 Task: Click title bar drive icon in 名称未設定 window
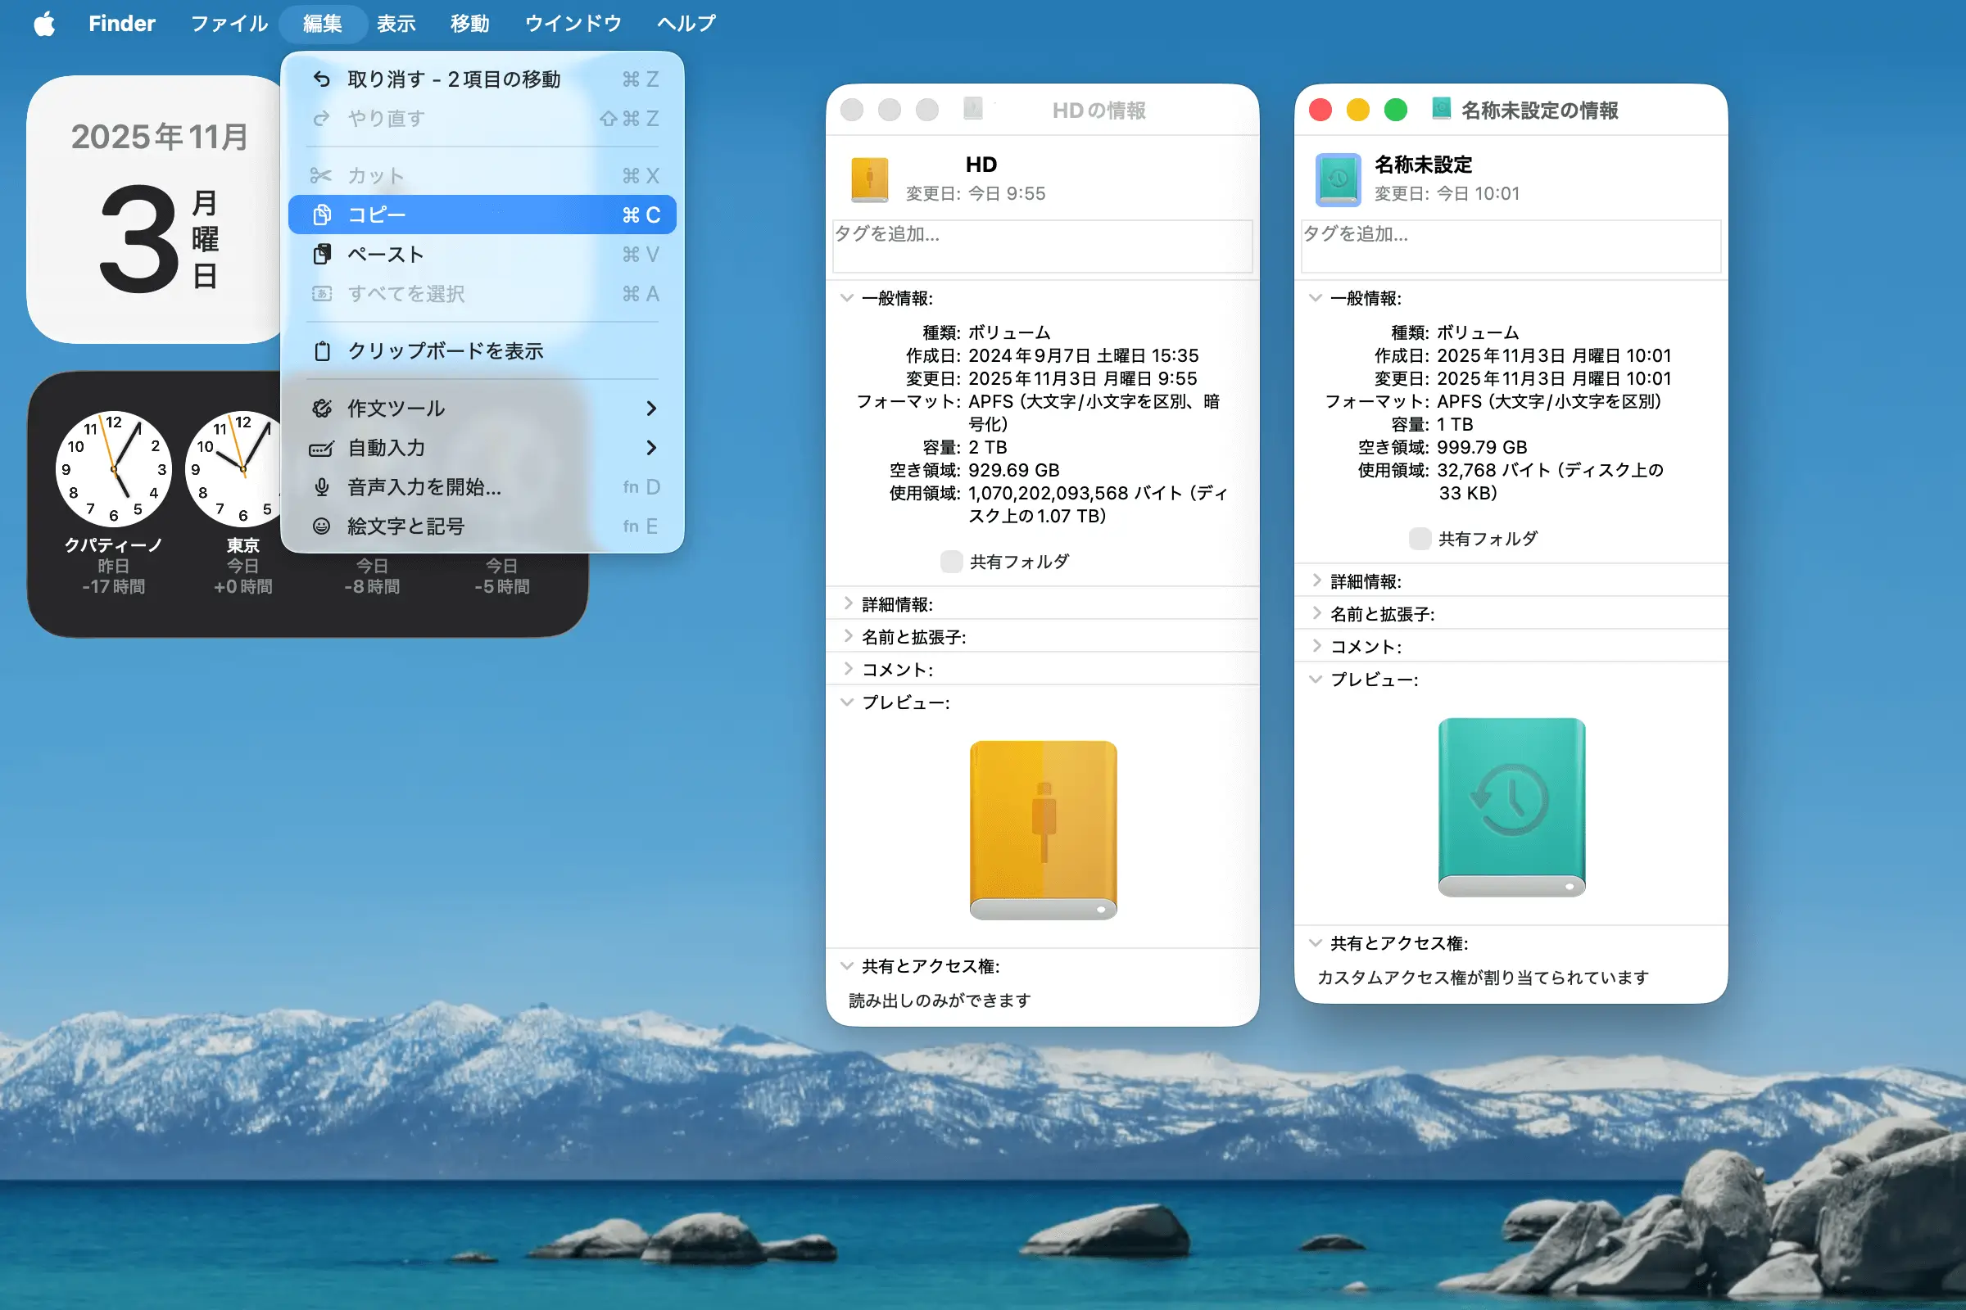[x=1441, y=110]
